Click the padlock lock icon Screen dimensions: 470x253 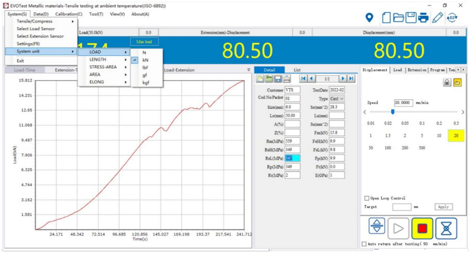[447, 82]
